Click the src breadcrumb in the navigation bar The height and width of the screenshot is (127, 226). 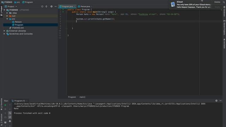[x=17, y=2]
